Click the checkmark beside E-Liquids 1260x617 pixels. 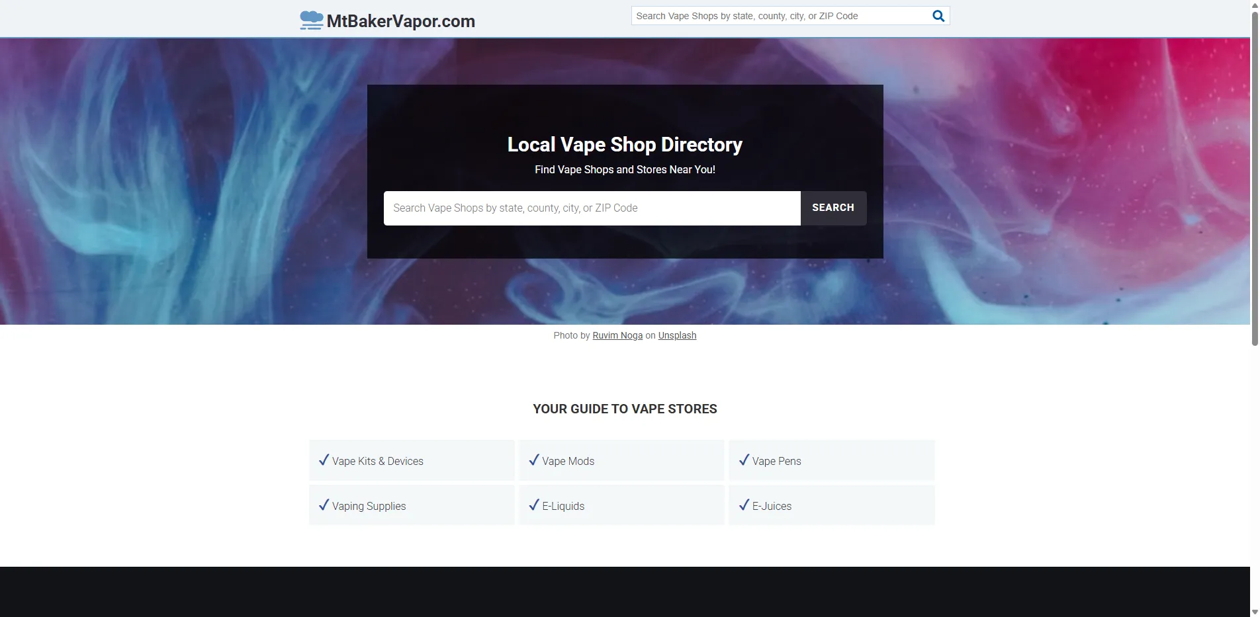click(534, 505)
